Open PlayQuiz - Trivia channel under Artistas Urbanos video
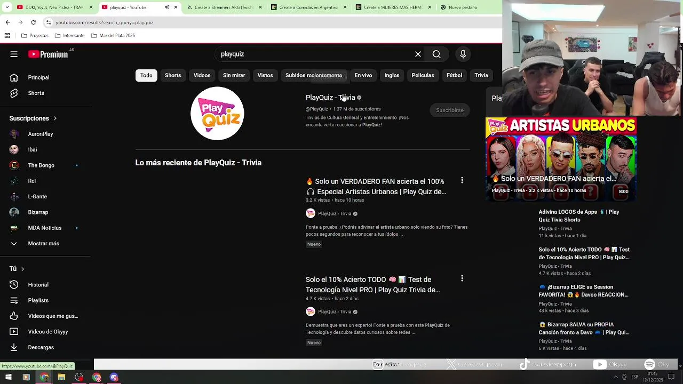 [335, 213]
